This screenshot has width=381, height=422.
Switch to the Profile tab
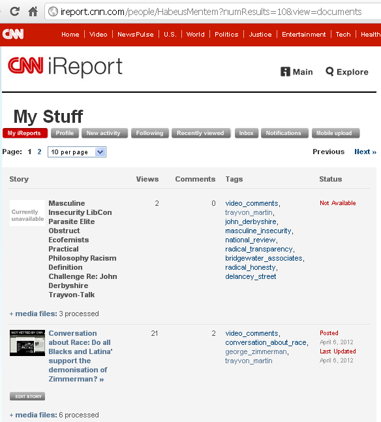(65, 133)
